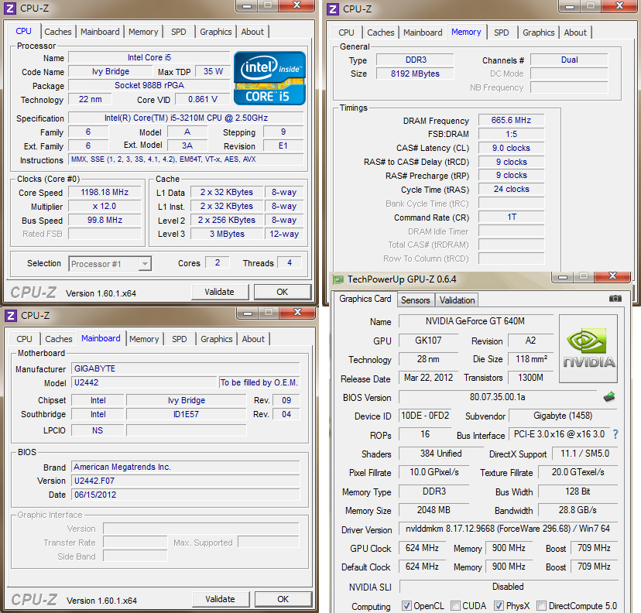
Task: Click the CPU-Z Z icon in Memory window title
Action: pos(333,9)
